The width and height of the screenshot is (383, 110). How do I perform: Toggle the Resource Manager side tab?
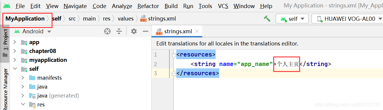5,89
